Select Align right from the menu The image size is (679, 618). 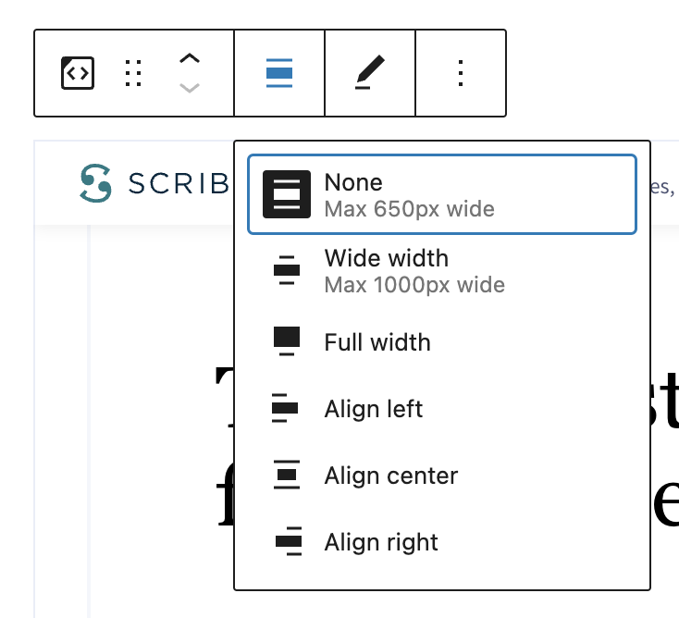(441, 541)
